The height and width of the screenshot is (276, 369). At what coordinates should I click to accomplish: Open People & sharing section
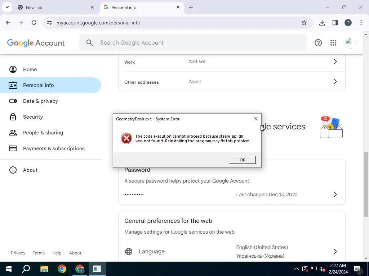[x=50, y=133]
